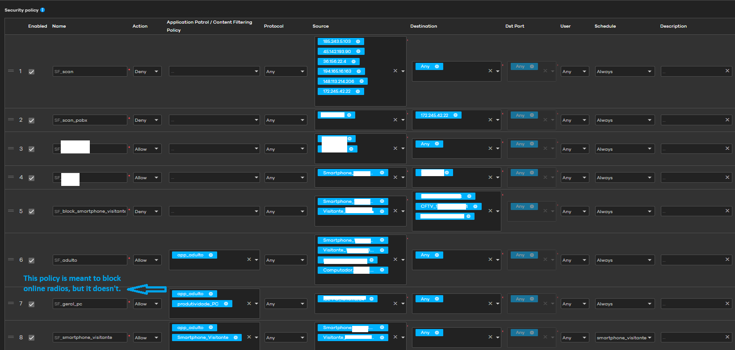The height and width of the screenshot is (350, 735).
Task: Uncheck SF_smartphone_visitante enabled checkbox
Action: [31, 338]
